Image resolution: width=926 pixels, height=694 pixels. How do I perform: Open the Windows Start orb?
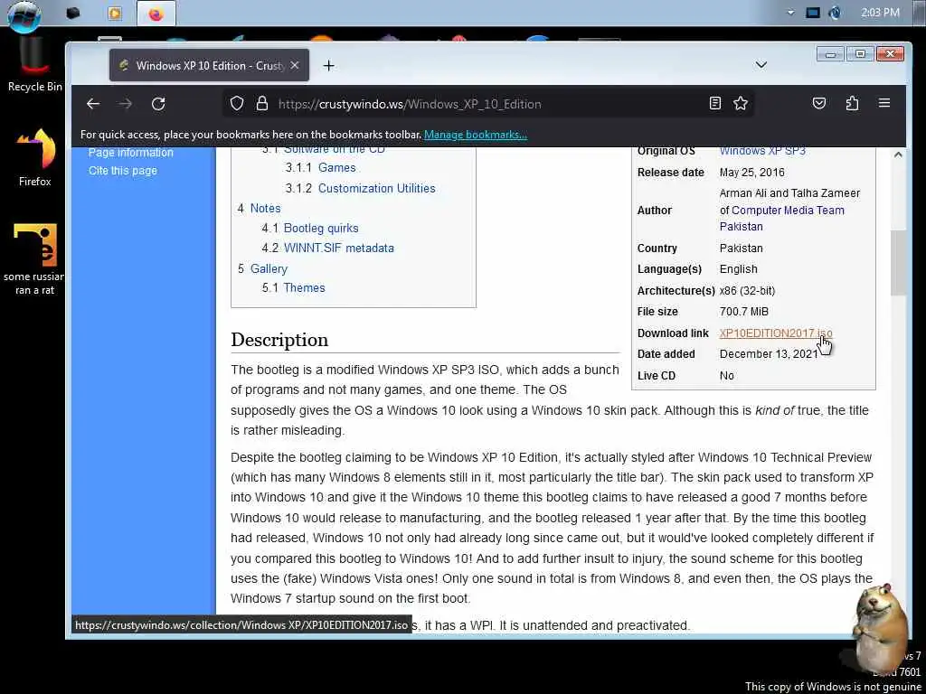[x=24, y=14]
